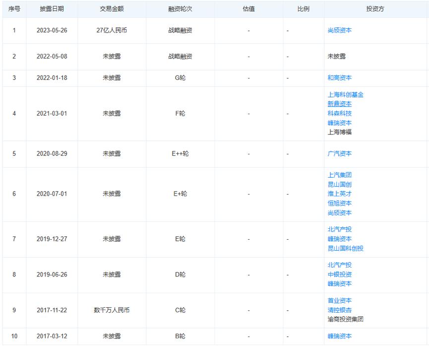429x347 pixels.
Task: Select the 27亿人民币 amount cell
Action: point(113,30)
